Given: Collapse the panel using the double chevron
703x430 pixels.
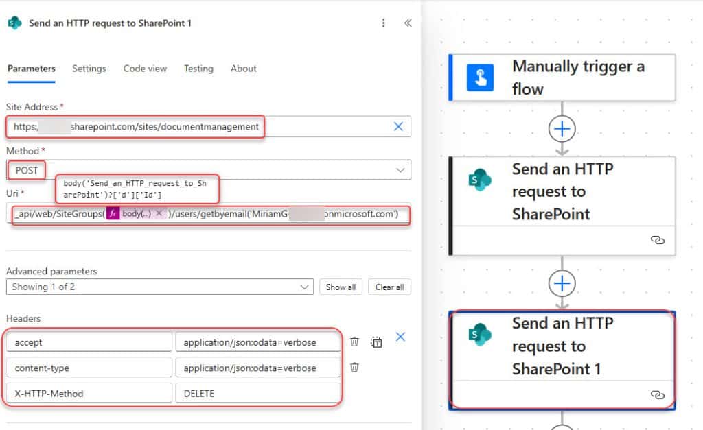Looking at the screenshot, I should (407, 23).
